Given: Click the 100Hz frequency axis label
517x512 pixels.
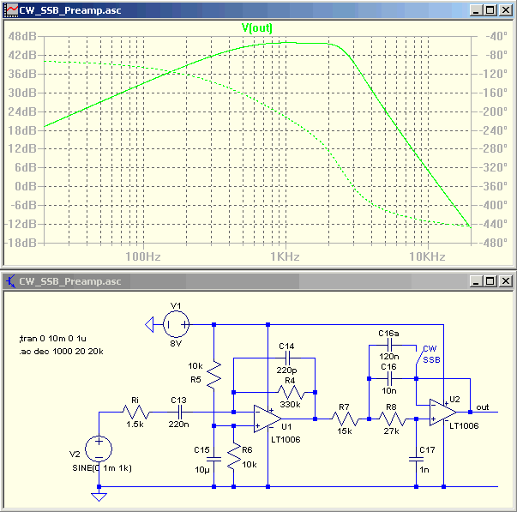Looking at the screenshot, I should tap(143, 256).
